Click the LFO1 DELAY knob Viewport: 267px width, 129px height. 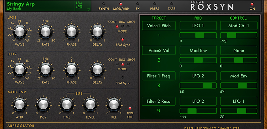[97, 32]
